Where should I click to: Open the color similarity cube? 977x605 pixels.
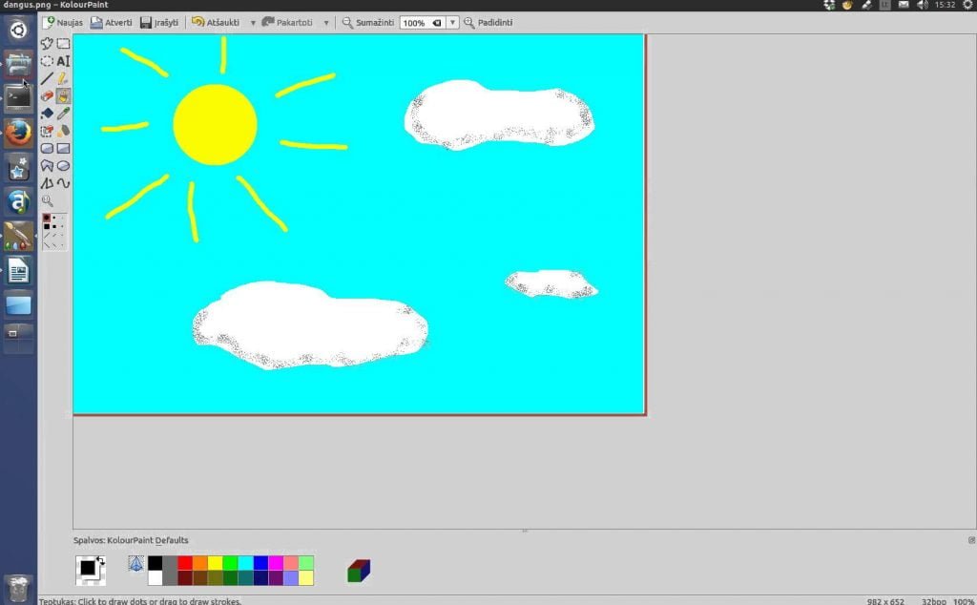click(359, 570)
